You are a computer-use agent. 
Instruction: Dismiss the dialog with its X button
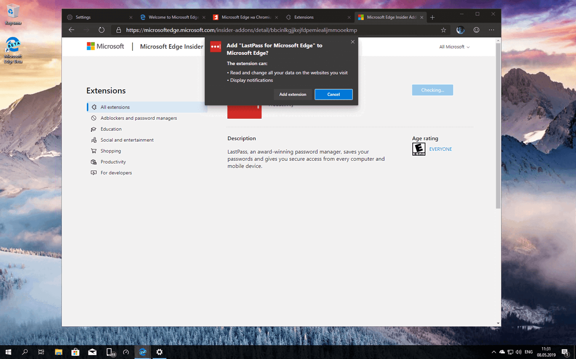tap(353, 42)
